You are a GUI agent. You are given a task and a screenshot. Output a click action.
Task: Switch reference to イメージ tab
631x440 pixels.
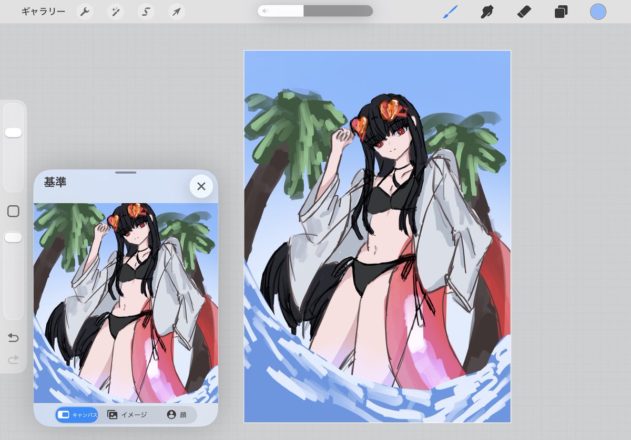point(127,415)
